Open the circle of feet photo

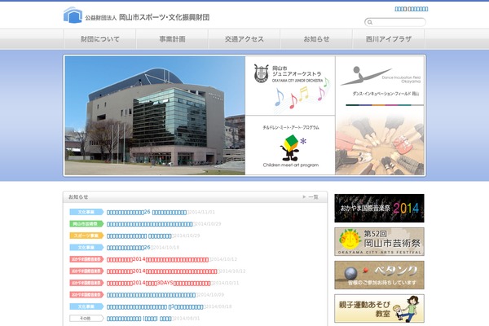380,142
